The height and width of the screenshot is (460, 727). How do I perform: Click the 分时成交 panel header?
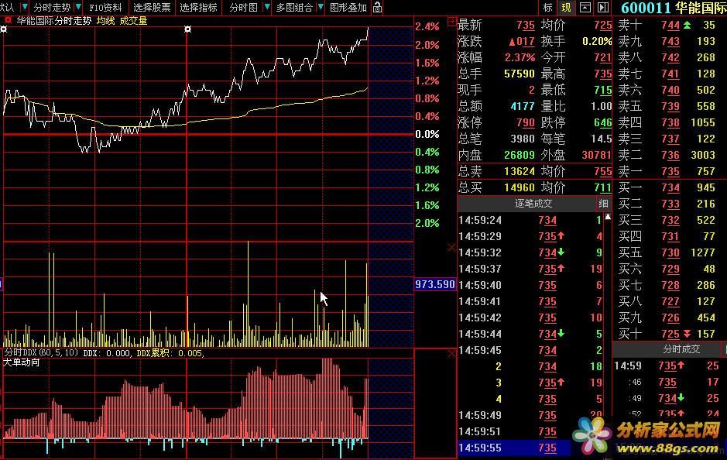click(681, 348)
